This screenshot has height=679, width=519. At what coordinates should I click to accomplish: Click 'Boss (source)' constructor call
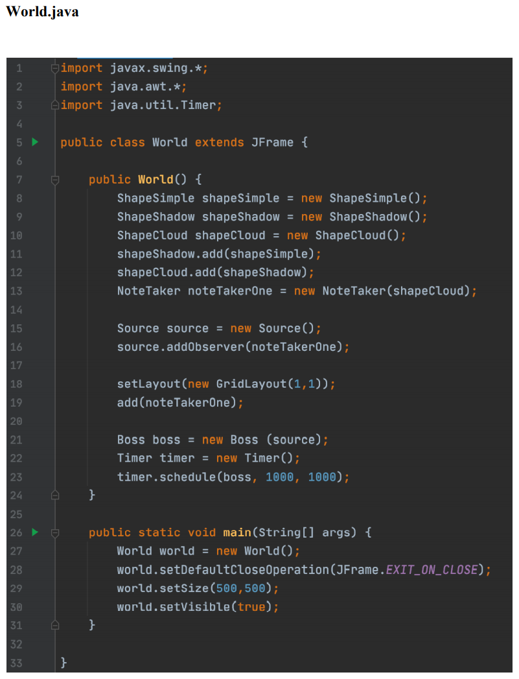(276, 440)
